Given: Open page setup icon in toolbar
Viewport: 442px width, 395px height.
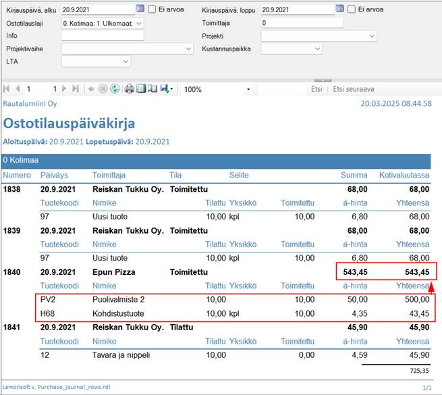Looking at the screenshot, I should (x=153, y=89).
